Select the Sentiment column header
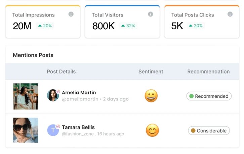The height and width of the screenshot is (154, 244). click(151, 72)
